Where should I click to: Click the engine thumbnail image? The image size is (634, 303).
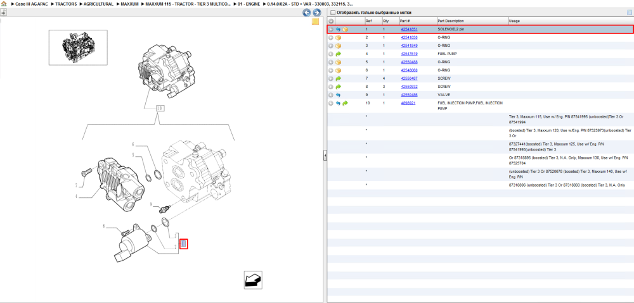pyautogui.click(x=78, y=47)
